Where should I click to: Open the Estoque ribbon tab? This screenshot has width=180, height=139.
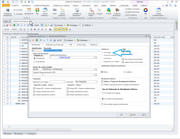tap(75, 5)
